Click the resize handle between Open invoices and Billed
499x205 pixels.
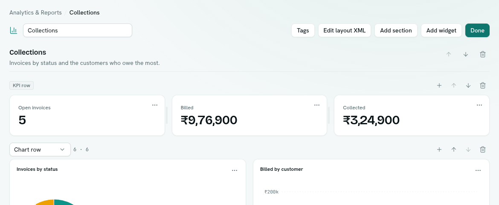pyautogui.click(x=167, y=115)
